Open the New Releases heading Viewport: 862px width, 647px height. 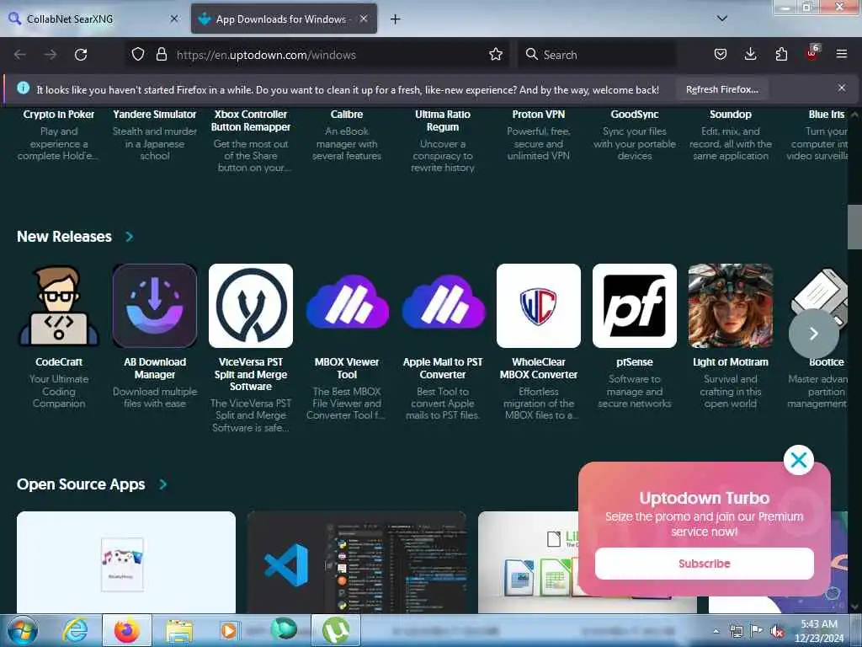click(x=64, y=237)
